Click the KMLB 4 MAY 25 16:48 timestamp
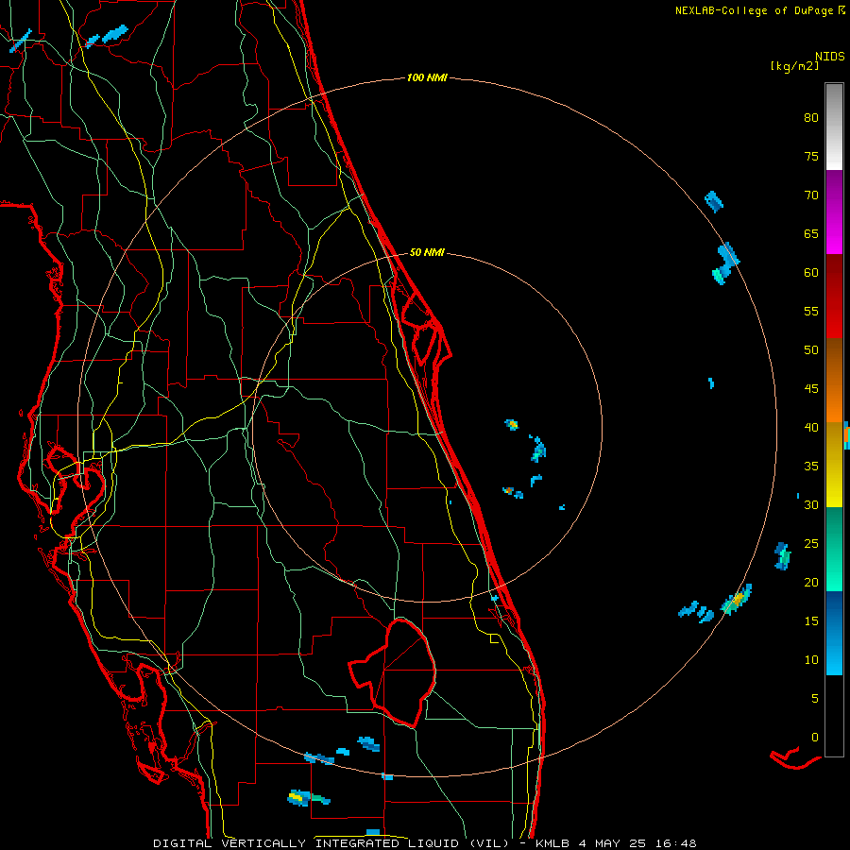The height and width of the screenshot is (850, 850). (x=616, y=843)
